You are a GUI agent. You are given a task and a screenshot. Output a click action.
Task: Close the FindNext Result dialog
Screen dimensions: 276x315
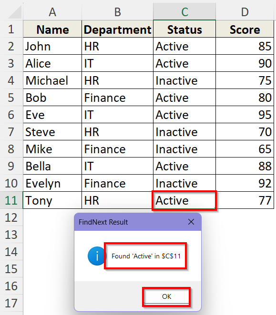click(x=191, y=222)
